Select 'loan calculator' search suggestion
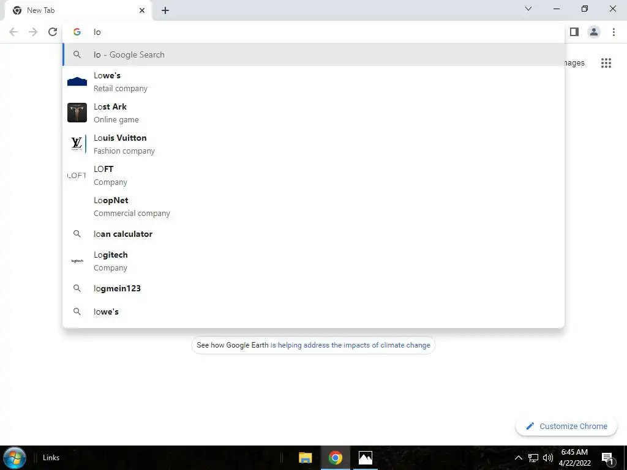Image resolution: width=627 pixels, height=470 pixels. click(313, 234)
